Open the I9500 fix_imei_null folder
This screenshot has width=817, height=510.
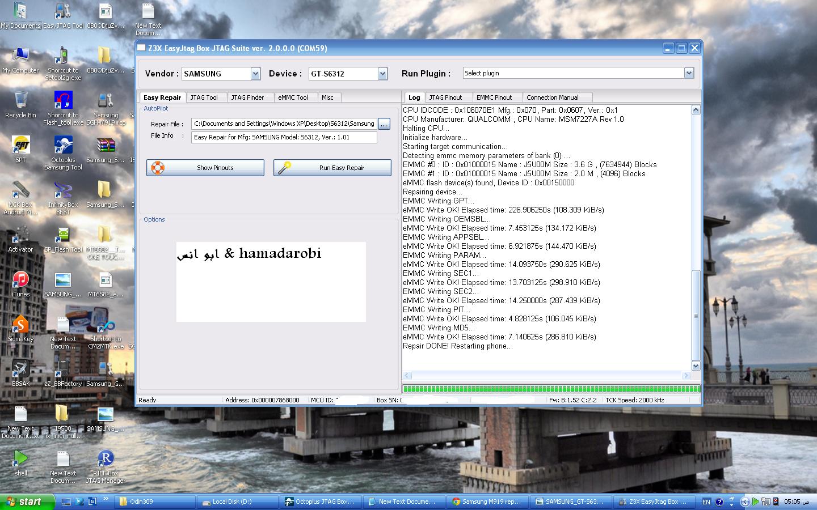pyautogui.click(x=63, y=422)
